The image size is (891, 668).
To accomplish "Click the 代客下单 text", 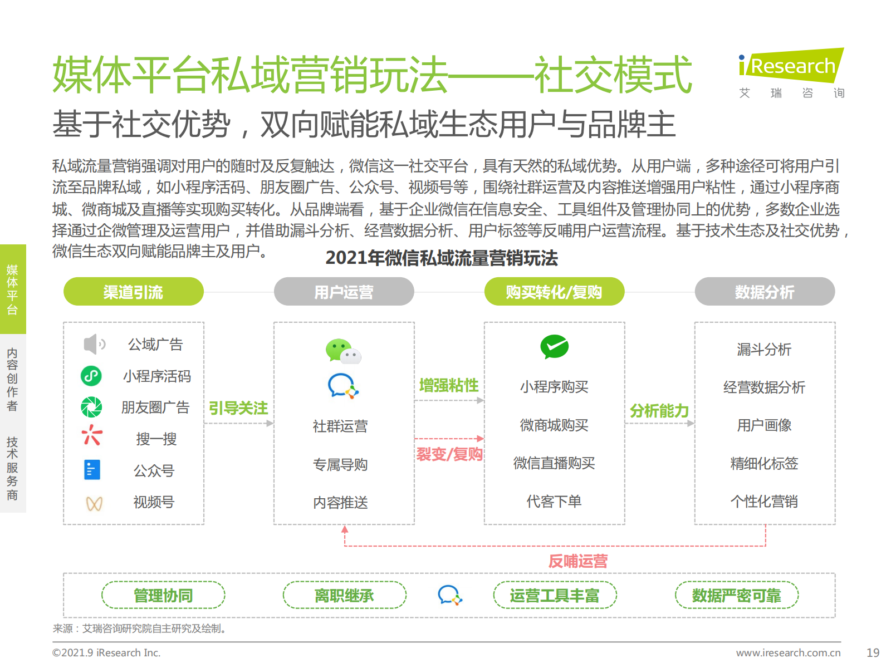I will click(x=554, y=502).
